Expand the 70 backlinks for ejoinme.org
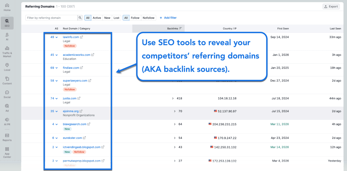347x171 pixels. [x=175, y=111]
